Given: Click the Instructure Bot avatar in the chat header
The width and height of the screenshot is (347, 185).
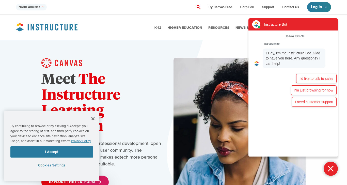Looking at the screenshot, I should tap(256, 24).
